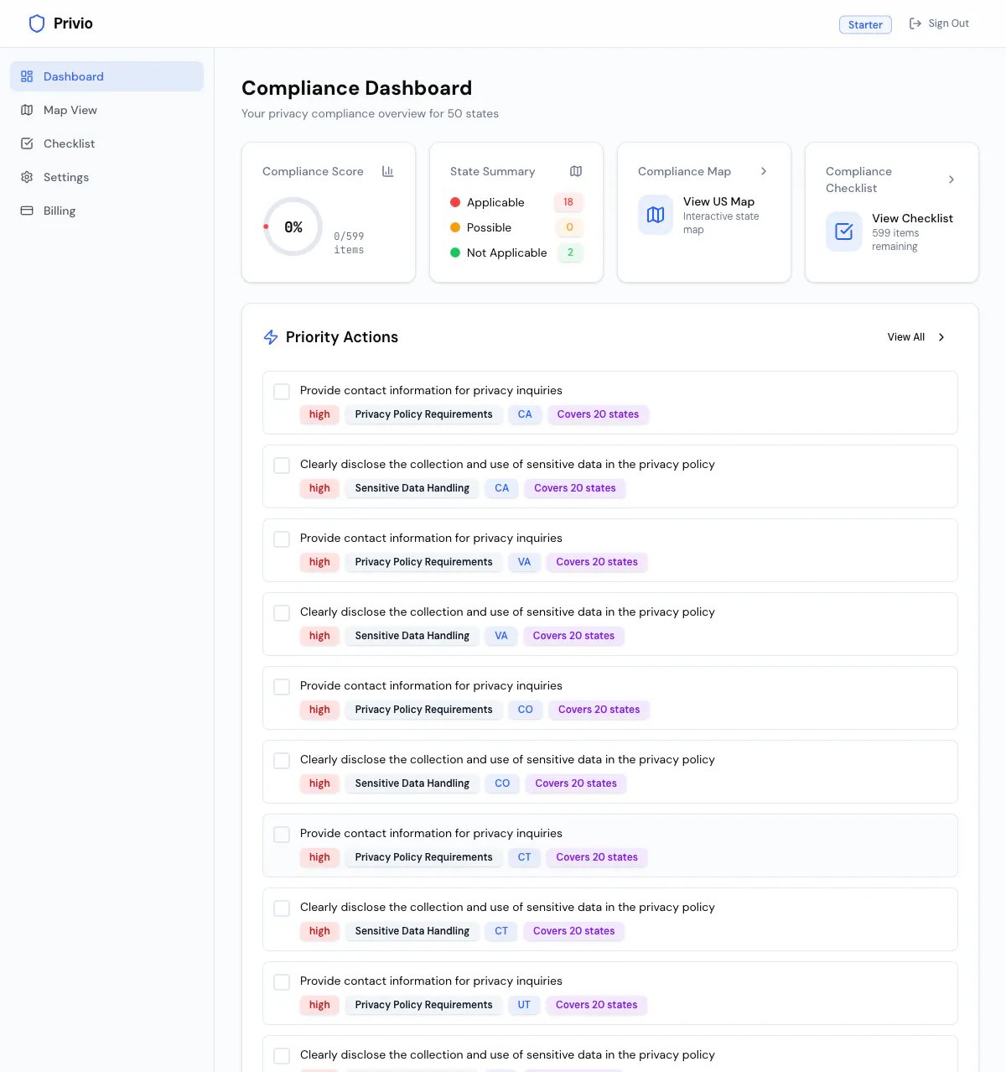Click Sensitive Data Handling tag for CO row
Screen dimensions: 1006x1072
coord(412,783)
